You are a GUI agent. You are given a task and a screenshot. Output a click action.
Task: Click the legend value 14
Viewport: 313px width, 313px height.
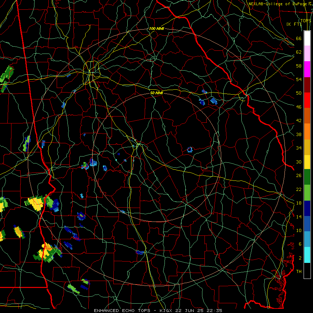click(x=299, y=217)
